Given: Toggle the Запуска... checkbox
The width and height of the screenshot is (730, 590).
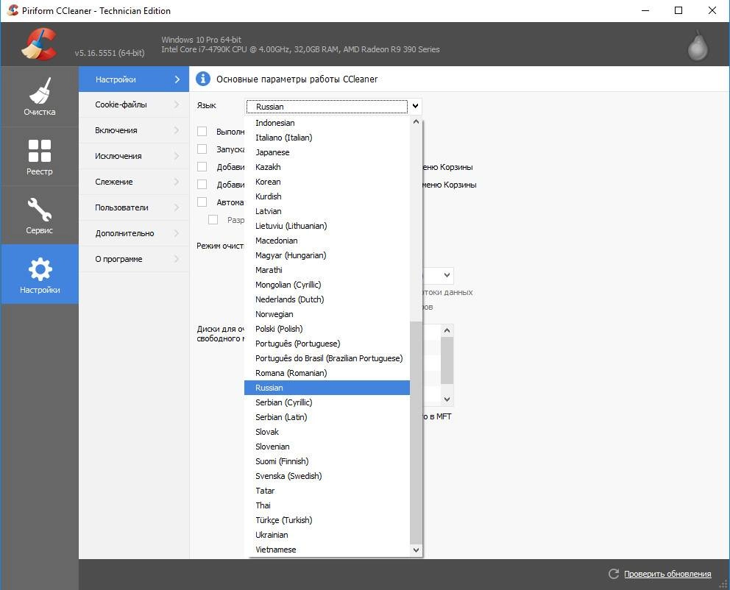Looking at the screenshot, I should (x=202, y=149).
